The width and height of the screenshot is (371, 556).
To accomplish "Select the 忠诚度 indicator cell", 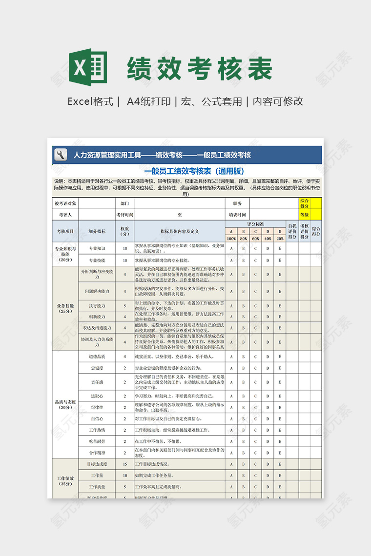I will click(x=97, y=368).
